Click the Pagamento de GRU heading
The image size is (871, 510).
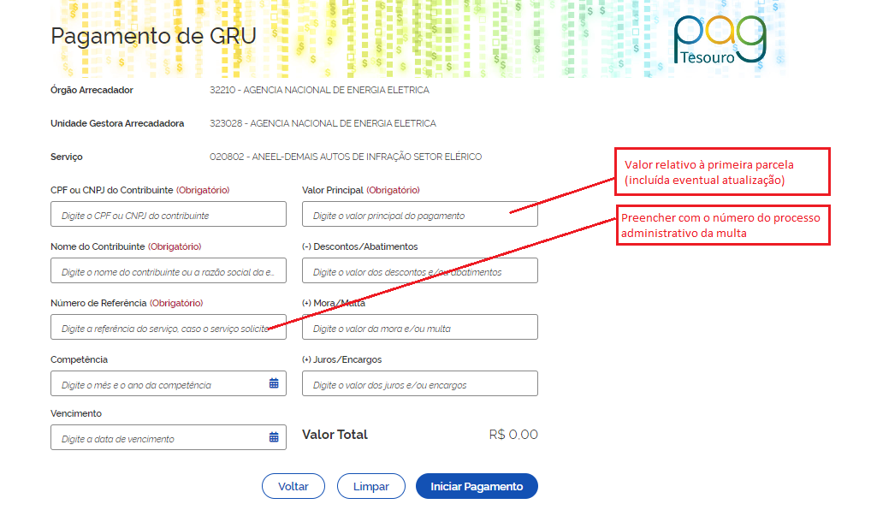point(153,36)
